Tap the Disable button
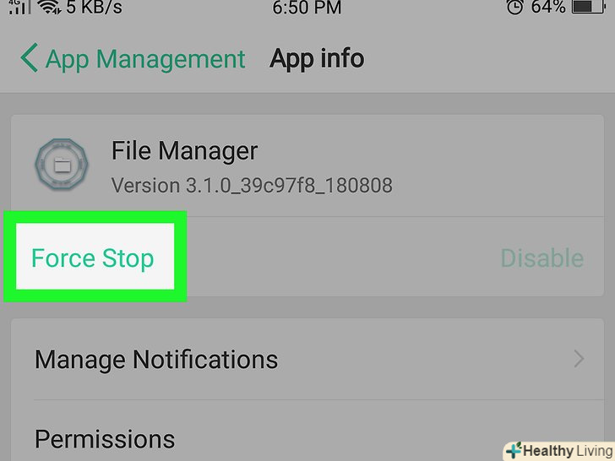Screen dimensions: 615x461 pos(542,258)
